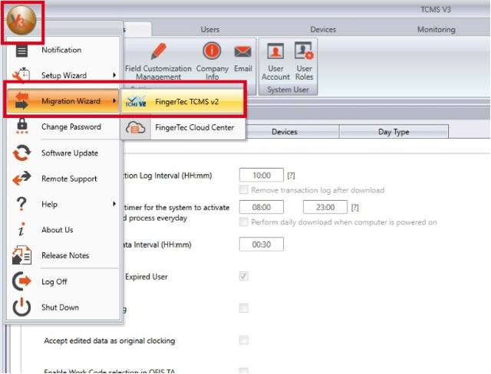Screen dimensions: 491x374
Task: Click the Shut Down power icon
Action: click(21, 307)
